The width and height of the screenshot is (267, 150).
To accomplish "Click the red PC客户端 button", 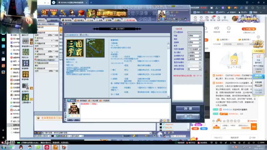I will click(x=249, y=29).
